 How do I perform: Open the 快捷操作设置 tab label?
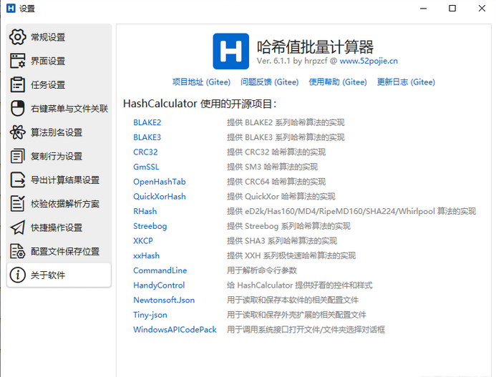click(x=57, y=227)
